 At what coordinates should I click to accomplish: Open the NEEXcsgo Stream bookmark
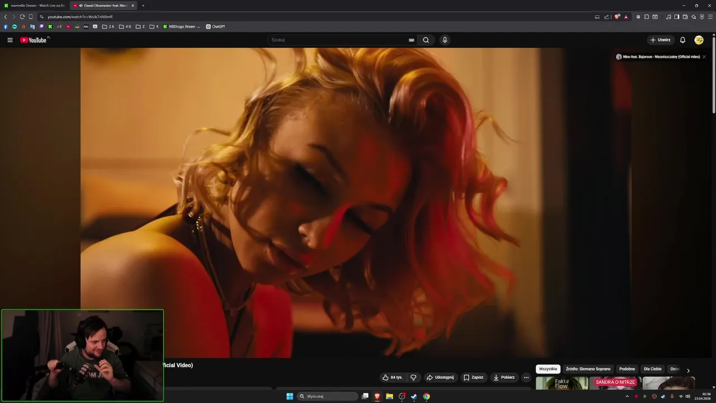[181, 26]
